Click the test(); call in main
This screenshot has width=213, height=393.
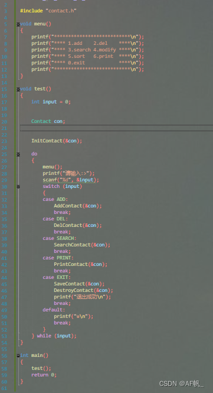[41, 368]
